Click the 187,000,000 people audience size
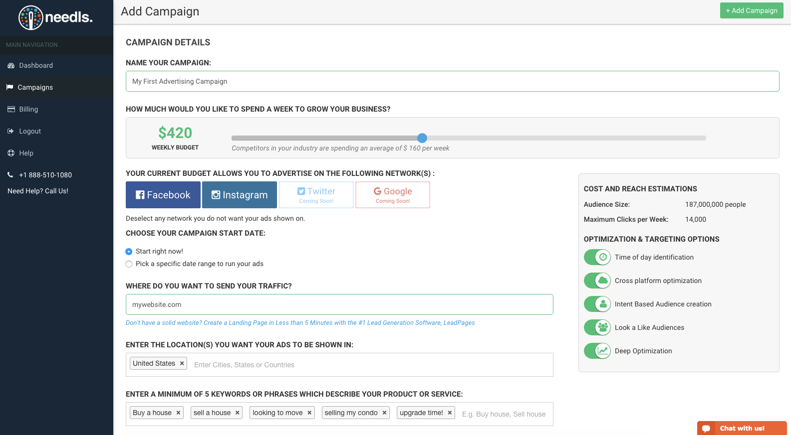The image size is (791, 435). [716, 204]
